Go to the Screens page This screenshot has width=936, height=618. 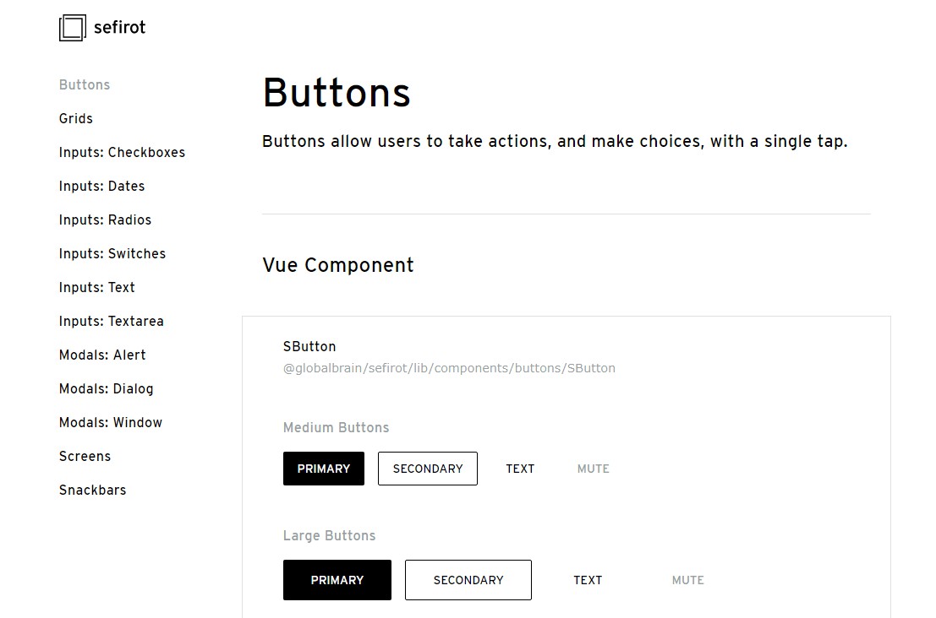click(x=85, y=457)
